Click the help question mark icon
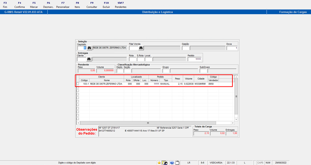This screenshot has width=311, height=165. click(172, 163)
